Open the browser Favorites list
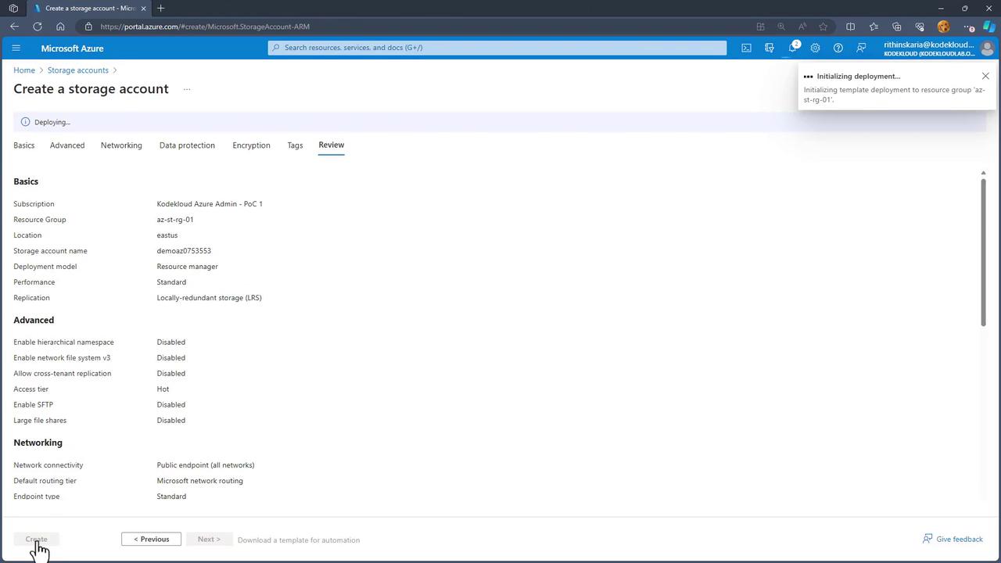 click(874, 27)
